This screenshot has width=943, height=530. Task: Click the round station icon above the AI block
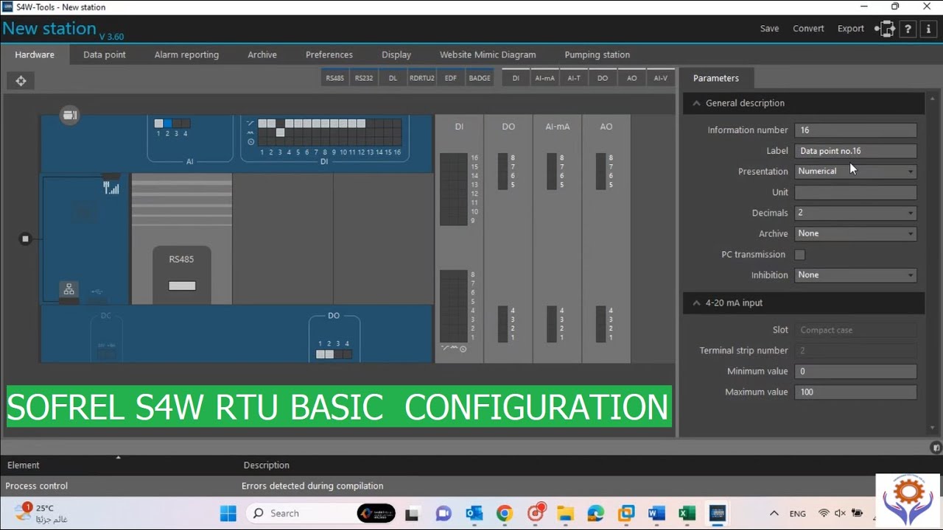click(x=69, y=115)
